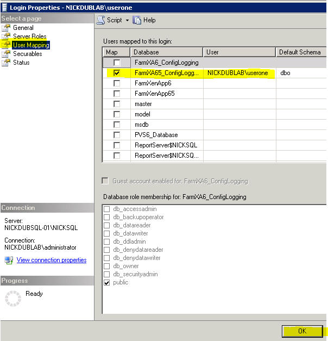Enable the db_ddladmin role checkbox
Image resolution: width=328 pixels, height=341 pixels.
pyautogui.click(x=106, y=241)
